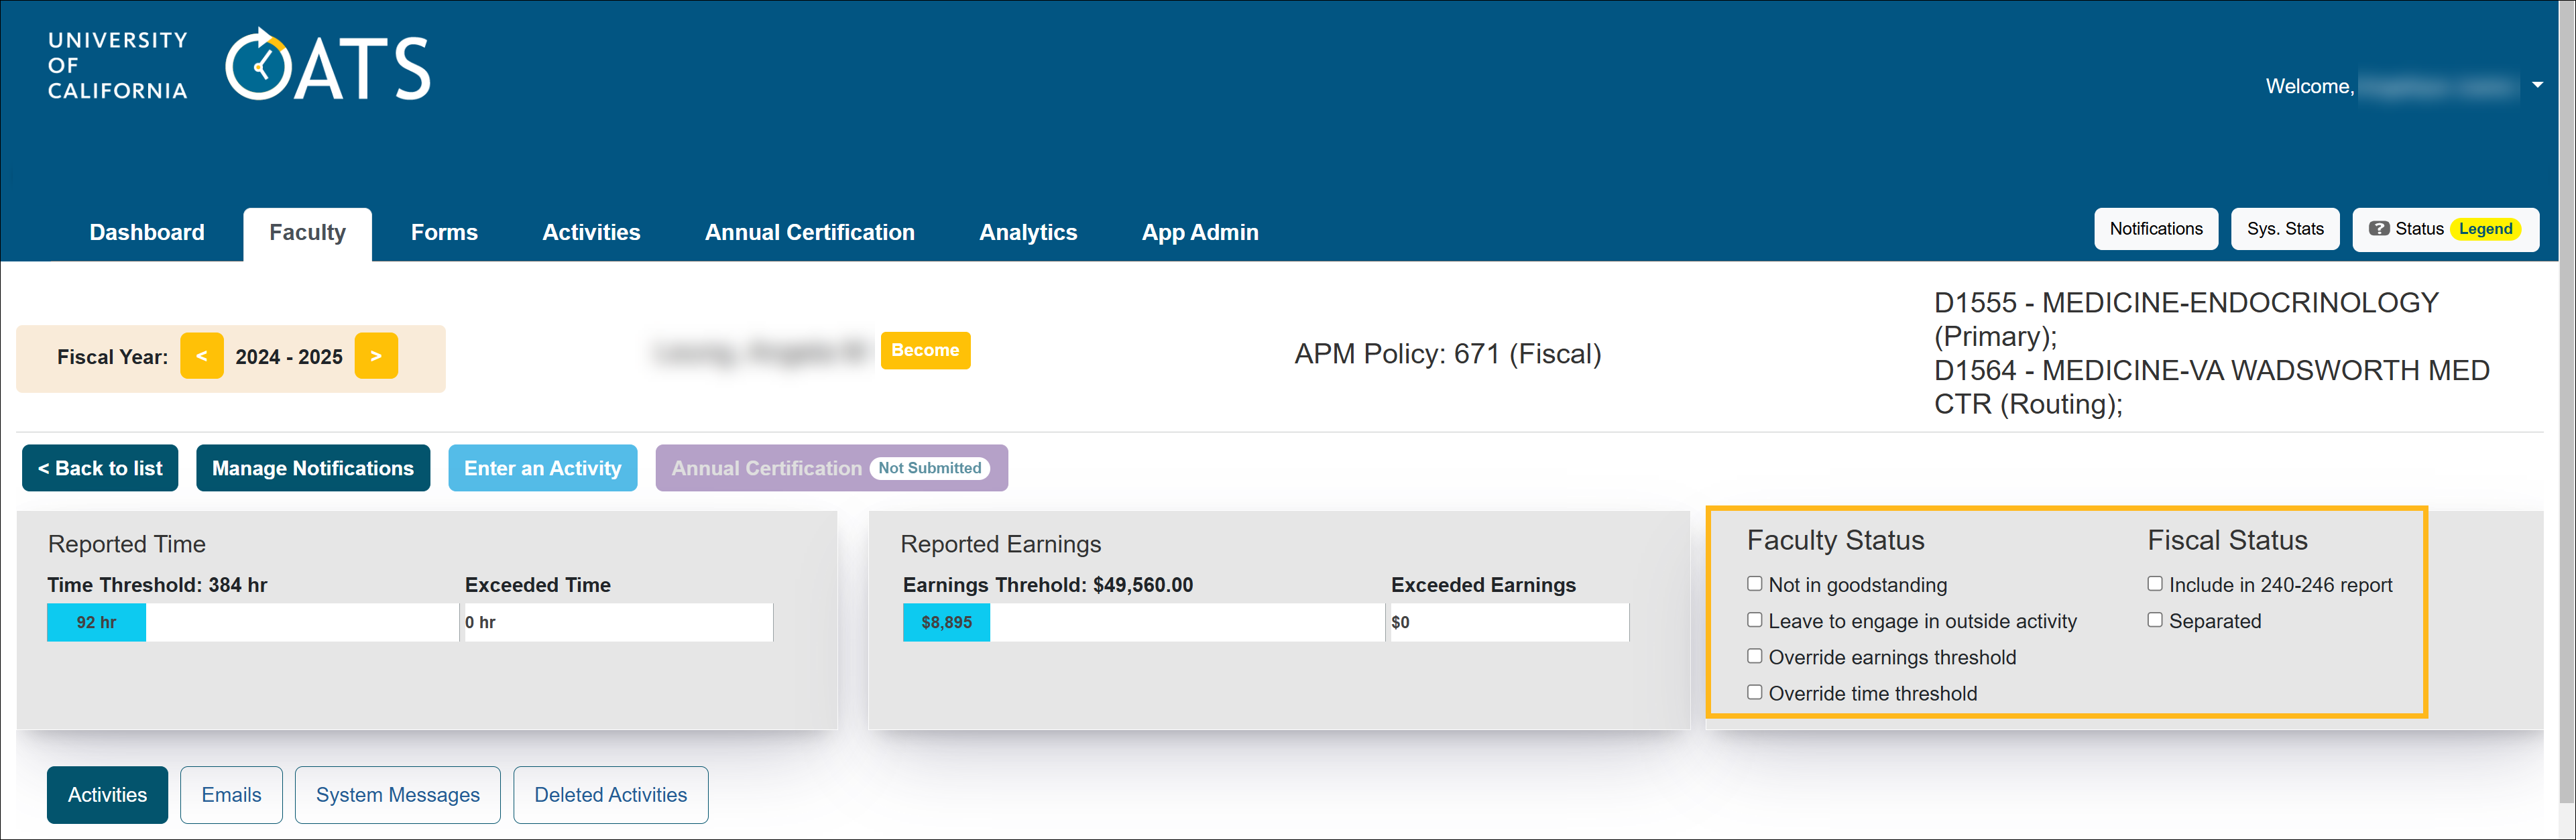Click the 2024 - 2025 fiscal year text
Viewport: 2576px width, 840px height.
(x=289, y=357)
